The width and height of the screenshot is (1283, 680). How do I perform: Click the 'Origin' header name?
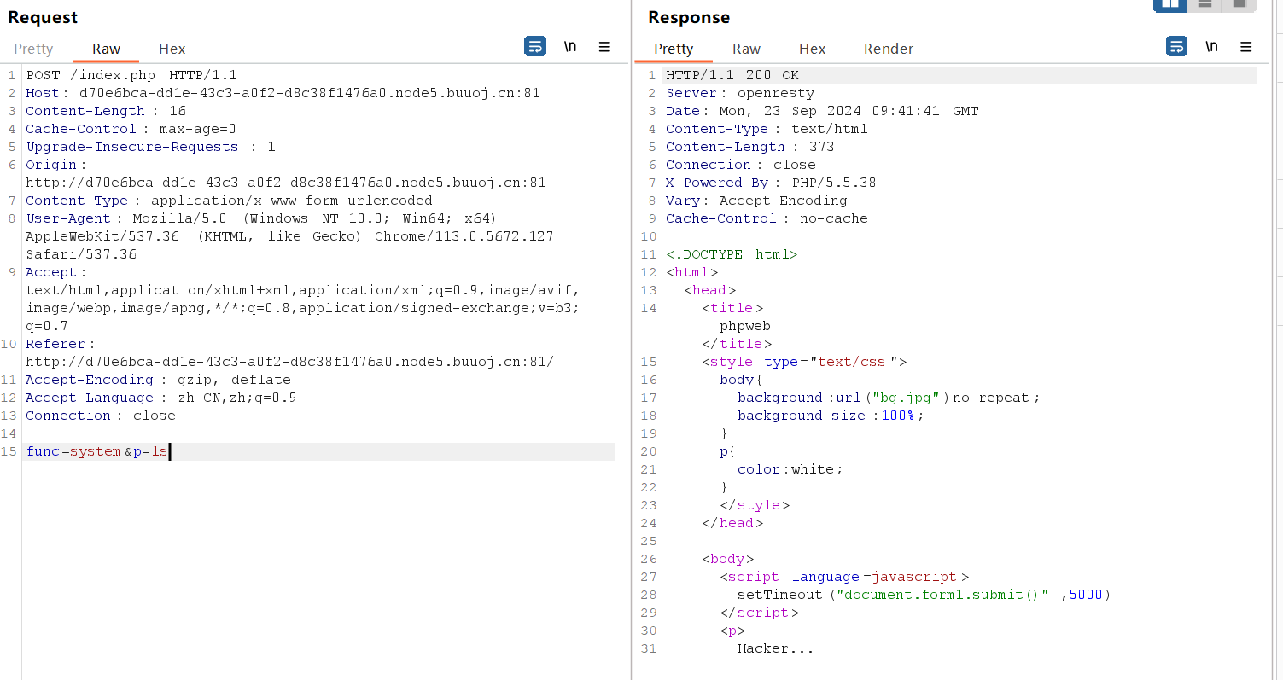tap(51, 165)
